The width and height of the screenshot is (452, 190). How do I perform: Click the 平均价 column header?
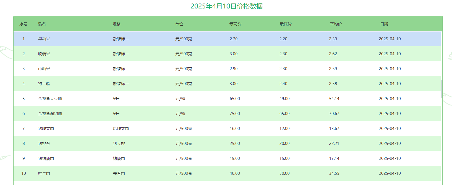tap(336, 24)
